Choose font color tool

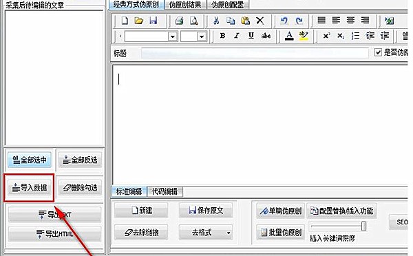click(x=289, y=36)
